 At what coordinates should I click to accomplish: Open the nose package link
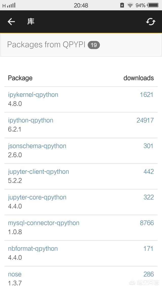point(15,274)
